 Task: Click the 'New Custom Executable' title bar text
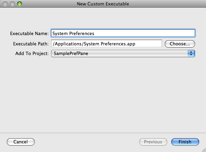point(103,4)
